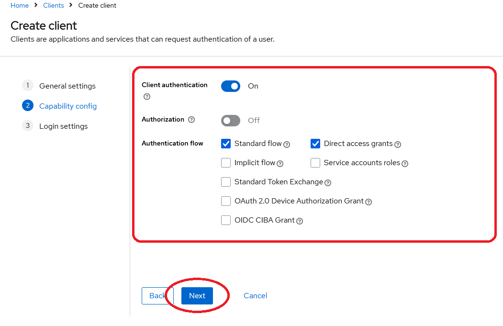
Task: Check the Implicit flow box
Action: [225, 163]
